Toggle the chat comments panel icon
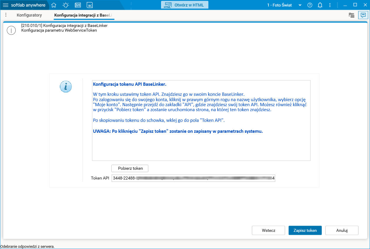 pos(363,15)
